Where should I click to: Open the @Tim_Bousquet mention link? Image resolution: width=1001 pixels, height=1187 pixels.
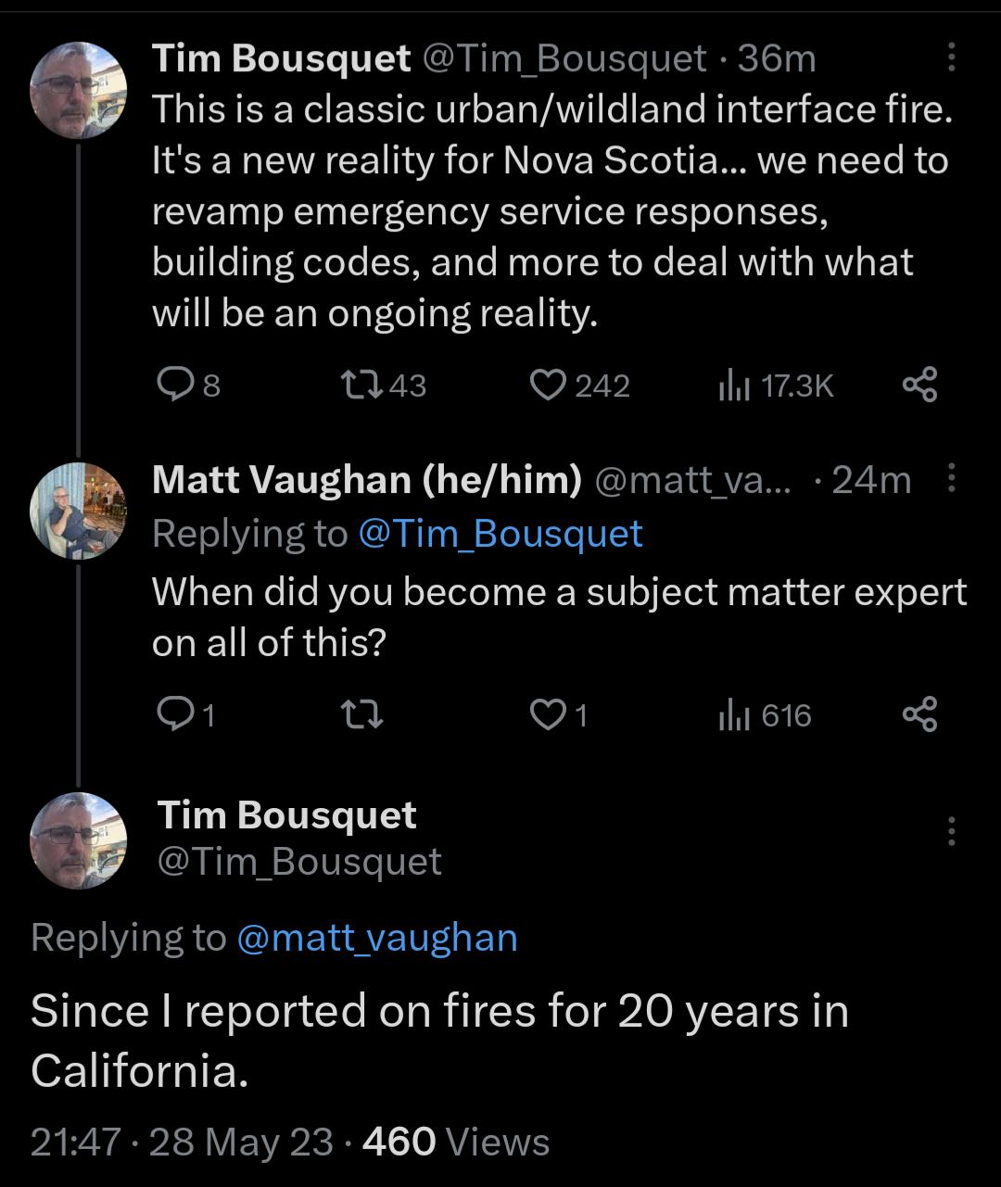(499, 534)
